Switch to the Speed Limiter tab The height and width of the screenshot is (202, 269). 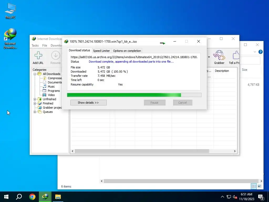101,51
